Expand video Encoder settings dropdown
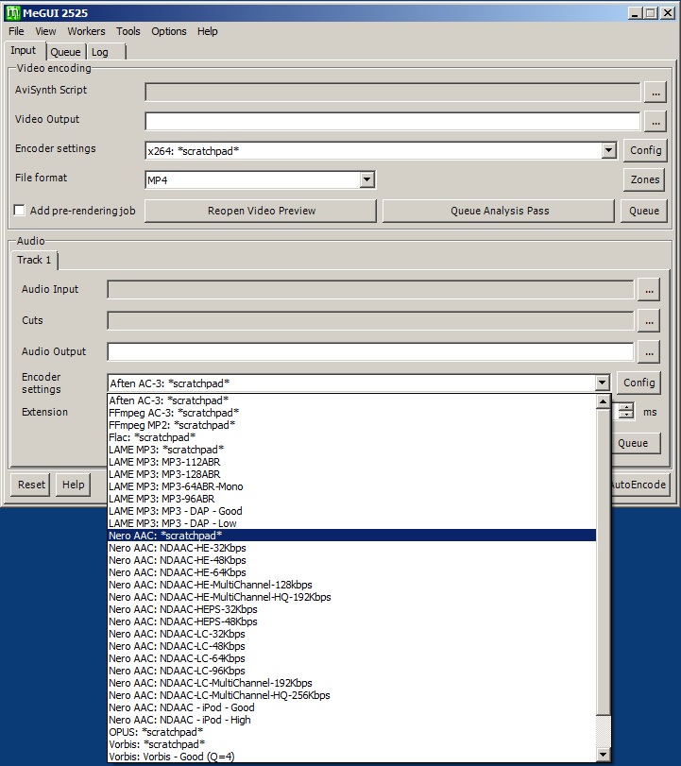Screen dimensions: 681x766 (608, 150)
